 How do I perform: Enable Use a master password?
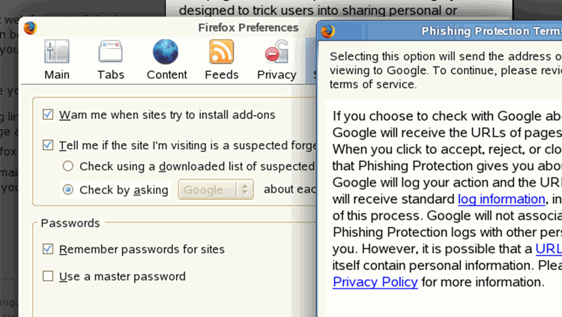click(48, 276)
